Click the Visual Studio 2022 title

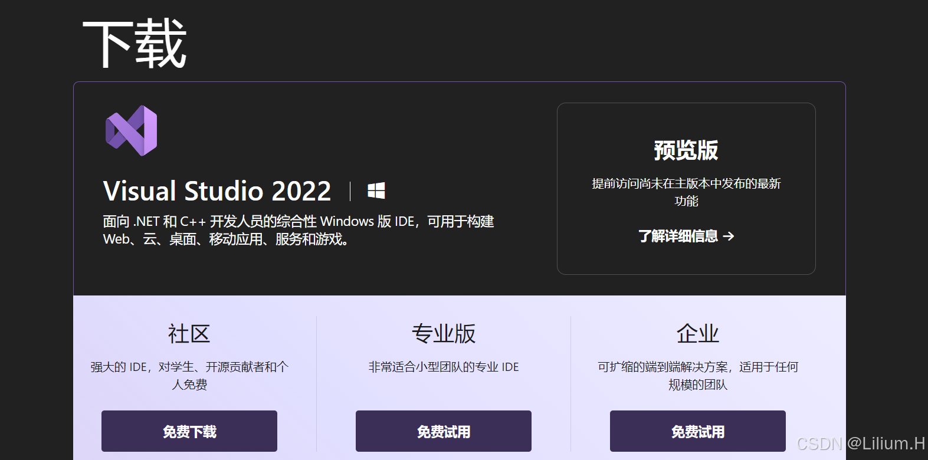pos(217,191)
